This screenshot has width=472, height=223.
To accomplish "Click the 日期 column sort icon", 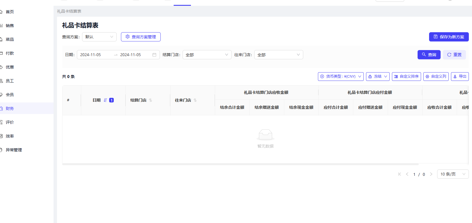I will click(105, 100).
